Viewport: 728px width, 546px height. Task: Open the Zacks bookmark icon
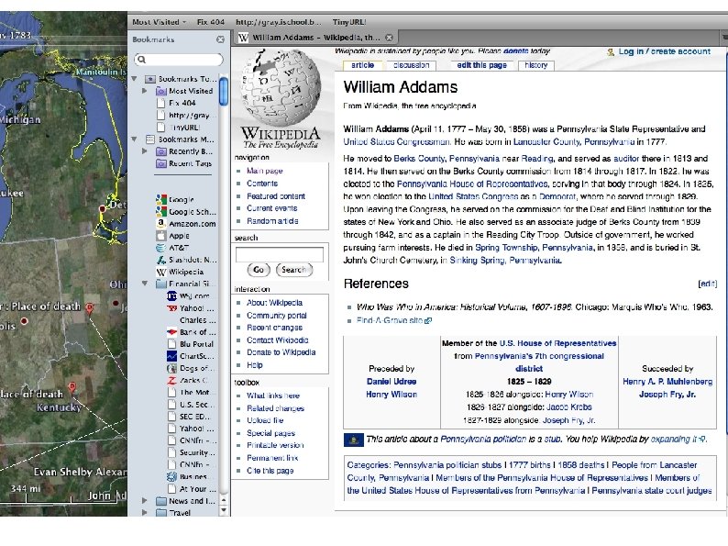click(171, 381)
